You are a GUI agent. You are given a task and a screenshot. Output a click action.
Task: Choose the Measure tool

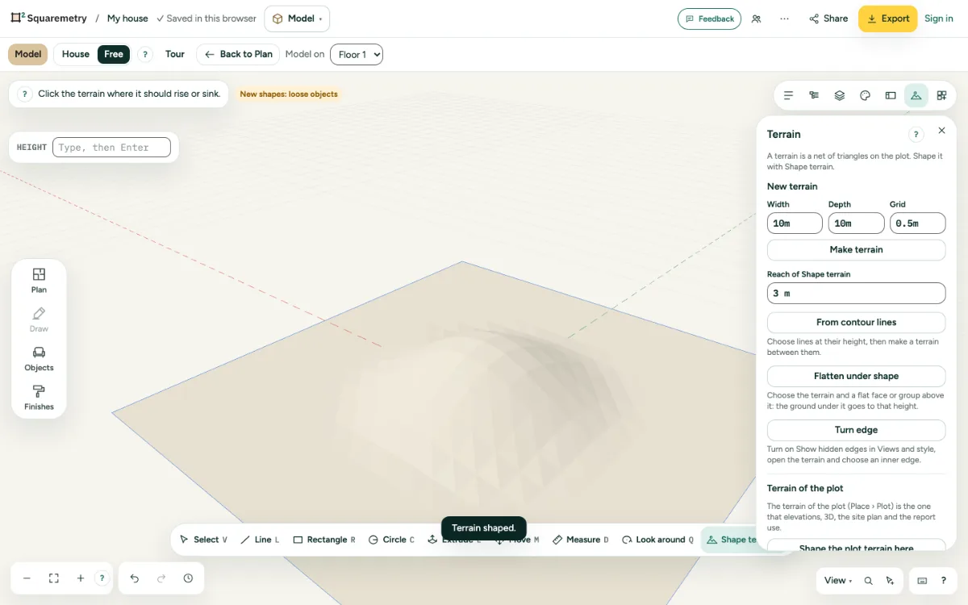(x=581, y=540)
